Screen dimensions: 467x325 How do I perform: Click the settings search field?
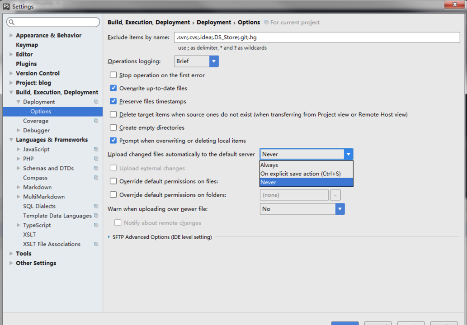point(53,22)
